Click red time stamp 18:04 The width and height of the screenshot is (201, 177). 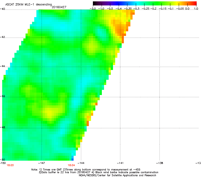pyautogui.click(x=71, y=165)
